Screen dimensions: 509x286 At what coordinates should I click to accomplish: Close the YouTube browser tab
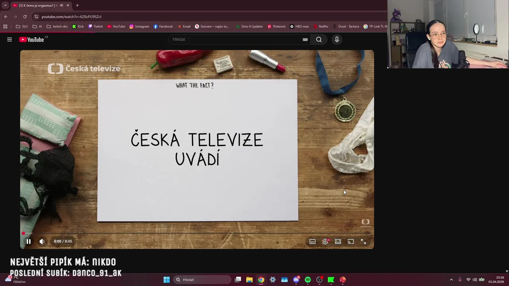pyautogui.click(x=68, y=6)
